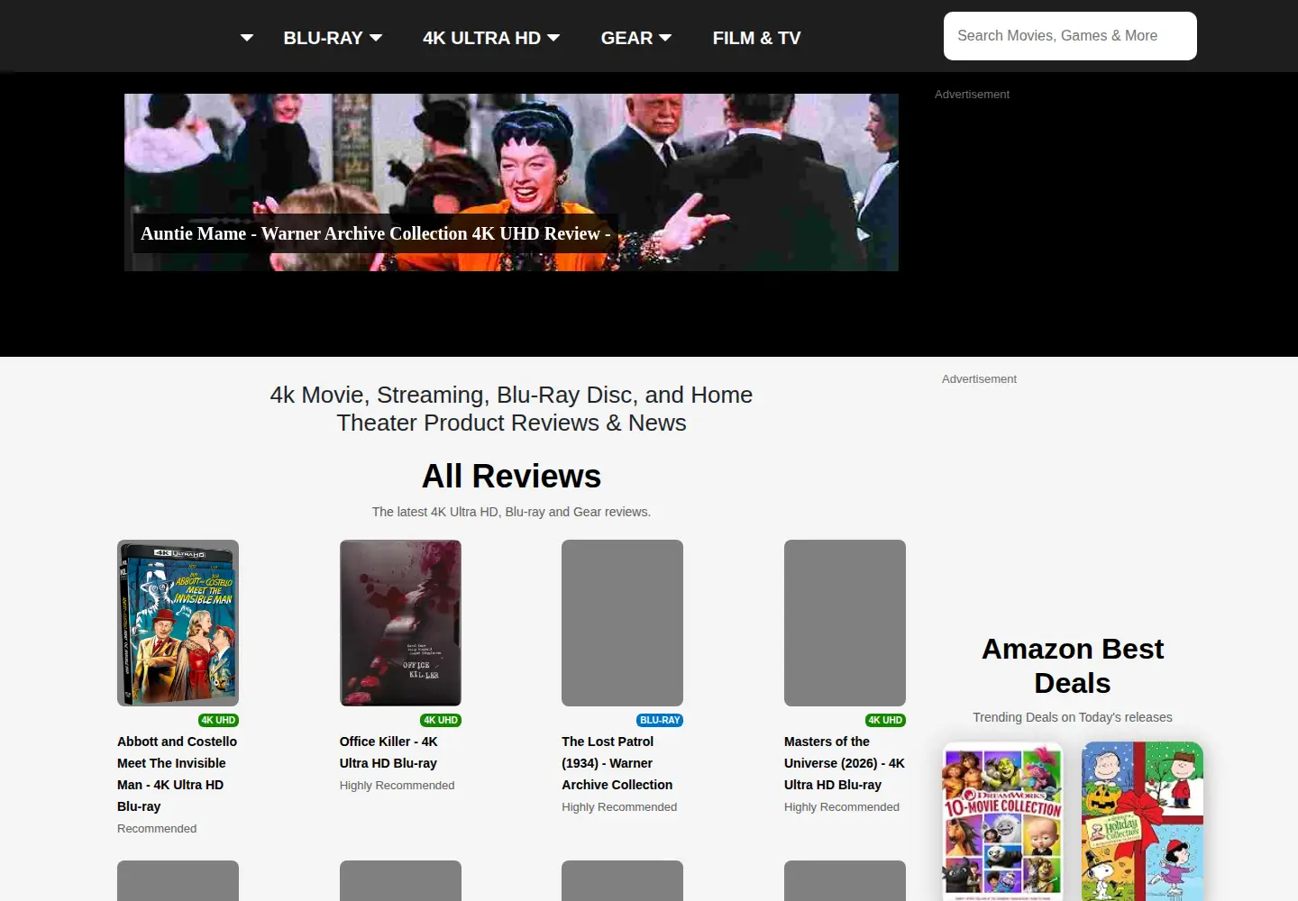
Task: Open the Office Killer cover art
Action: tap(400, 623)
